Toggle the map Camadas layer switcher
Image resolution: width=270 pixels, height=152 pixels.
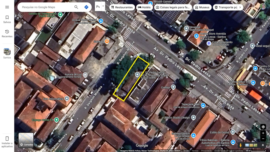[x=26, y=140]
